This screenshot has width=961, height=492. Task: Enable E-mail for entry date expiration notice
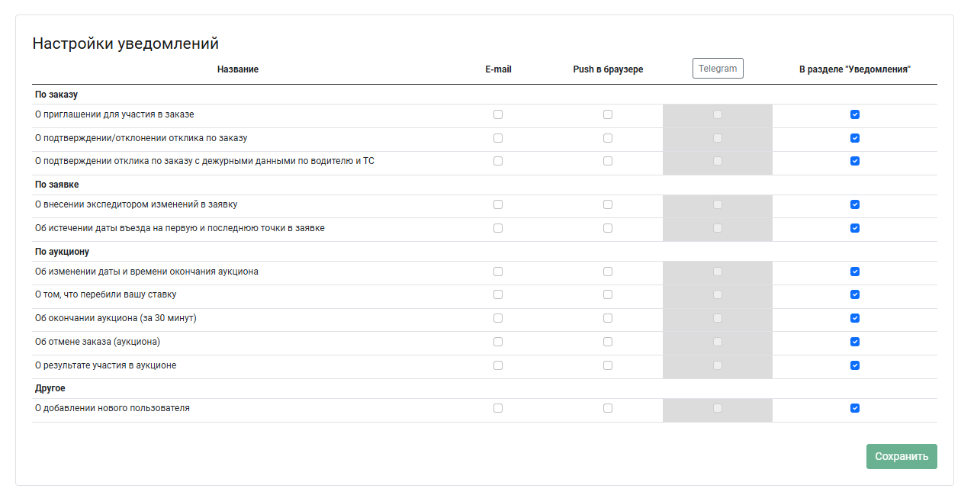point(498,228)
